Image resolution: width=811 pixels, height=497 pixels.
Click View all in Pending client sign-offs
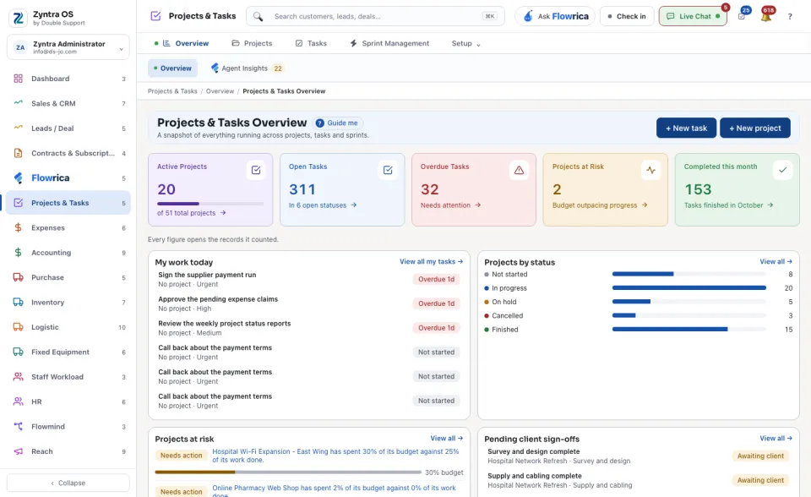(776, 439)
